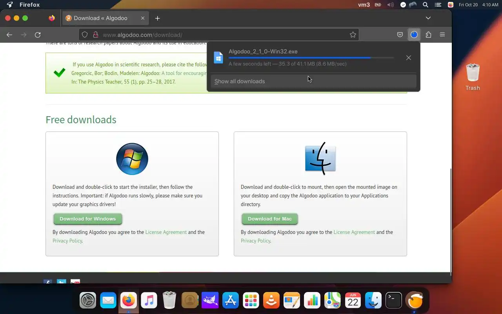
Task: Click the green checkmark citation icon
Action: click(59, 73)
